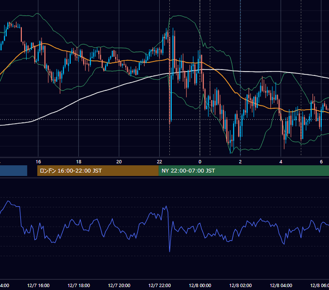Click the 18 hour label on price chart axis
This screenshot has width=329, height=290.
[x=79, y=162]
